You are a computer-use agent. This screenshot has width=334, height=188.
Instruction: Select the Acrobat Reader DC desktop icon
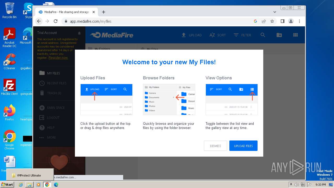[9, 38]
